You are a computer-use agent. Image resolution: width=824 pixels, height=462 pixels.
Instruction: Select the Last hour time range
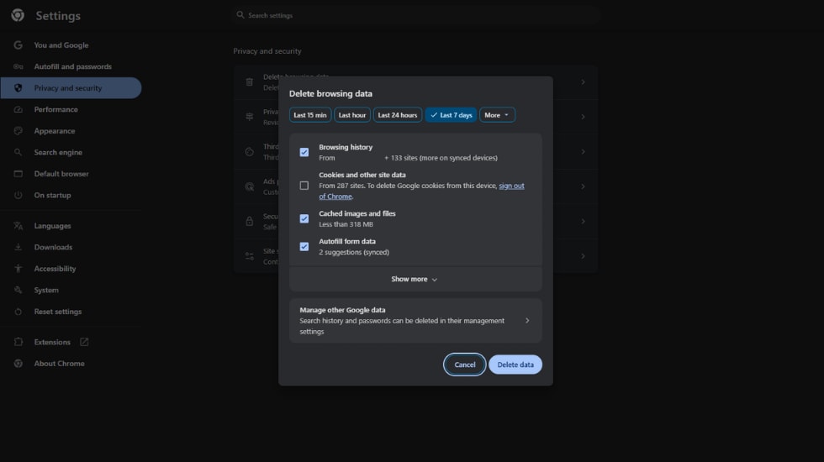(352, 115)
